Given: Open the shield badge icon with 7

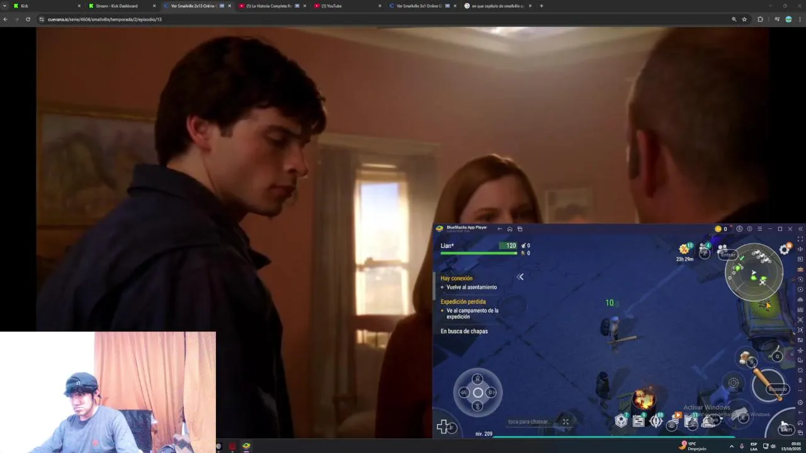Looking at the screenshot, I should pyautogui.click(x=622, y=421).
